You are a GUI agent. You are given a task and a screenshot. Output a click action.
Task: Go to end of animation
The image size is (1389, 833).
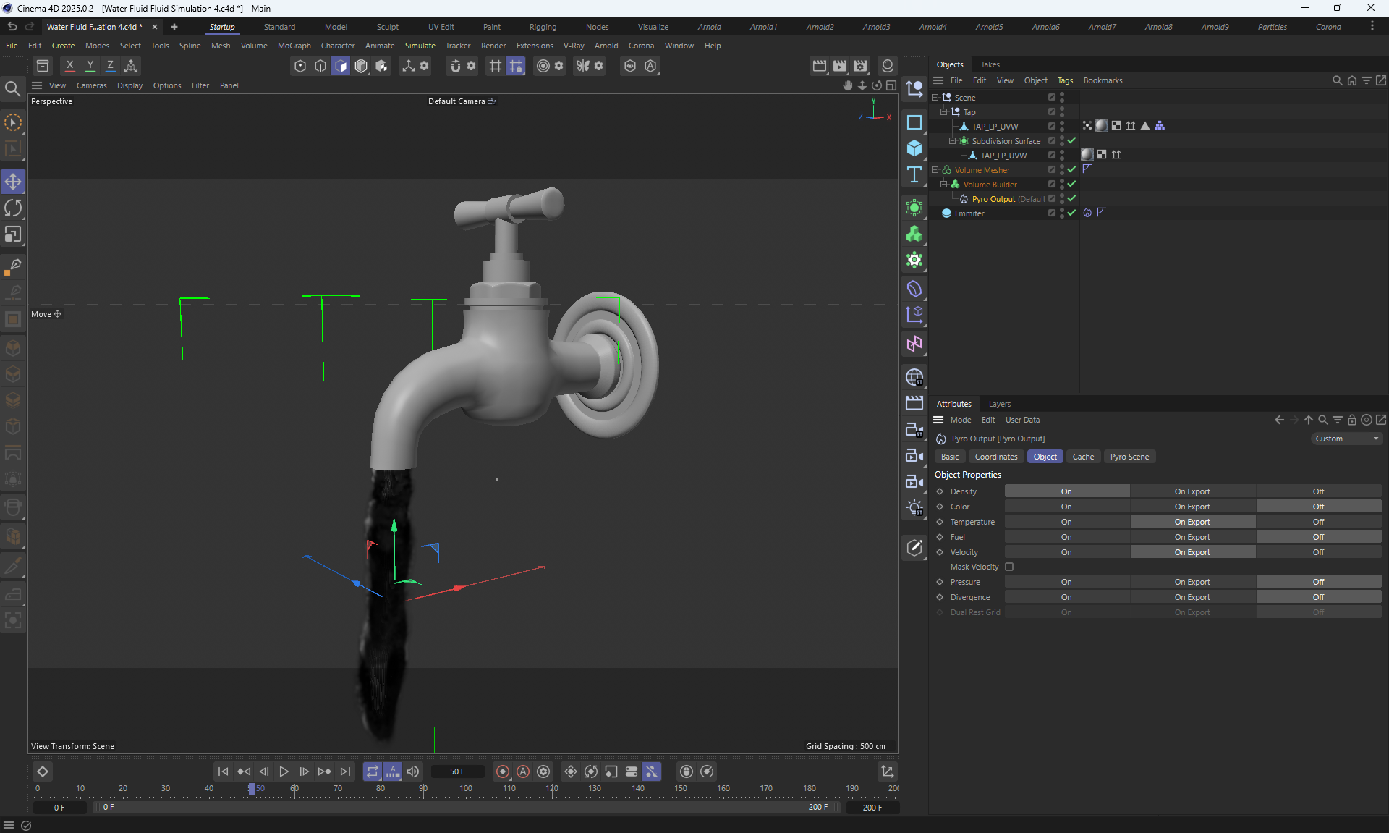pyautogui.click(x=346, y=771)
